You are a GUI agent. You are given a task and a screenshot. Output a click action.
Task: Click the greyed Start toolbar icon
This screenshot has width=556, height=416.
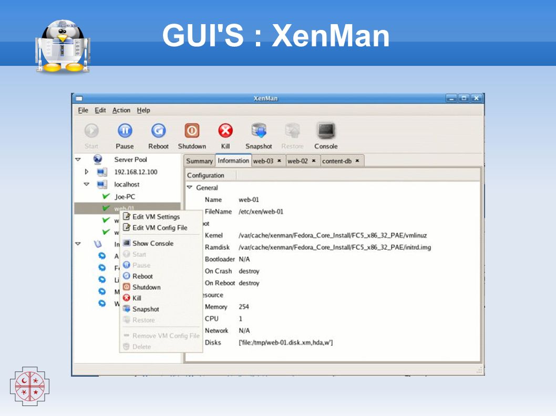[x=91, y=131]
